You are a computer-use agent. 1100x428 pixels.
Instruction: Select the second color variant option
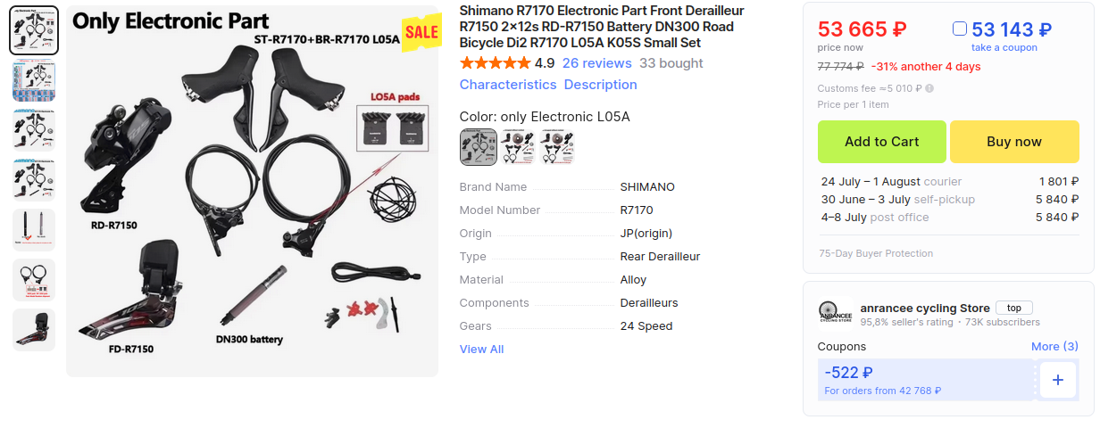(517, 147)
